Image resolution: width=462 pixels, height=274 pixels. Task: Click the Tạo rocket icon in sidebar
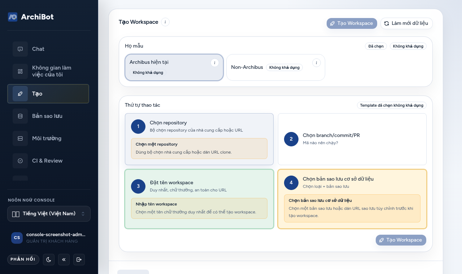[x=20, y=94]
